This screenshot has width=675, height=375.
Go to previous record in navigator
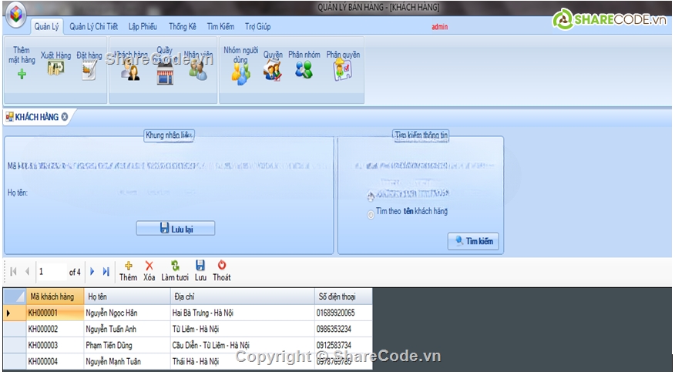pyautogui.click(x=27, y=271)
